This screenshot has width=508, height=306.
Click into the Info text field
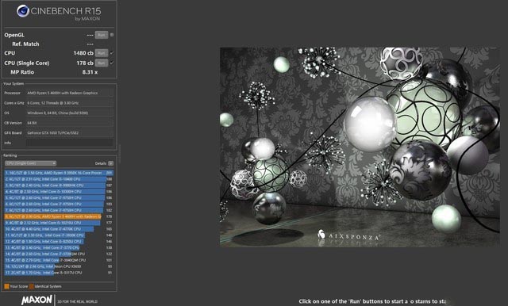point(70,143)
